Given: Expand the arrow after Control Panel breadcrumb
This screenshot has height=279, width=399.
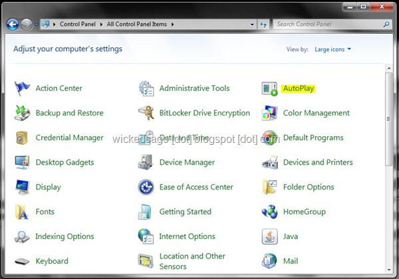Looking at the screenshot, I should [x=101, y=25].
